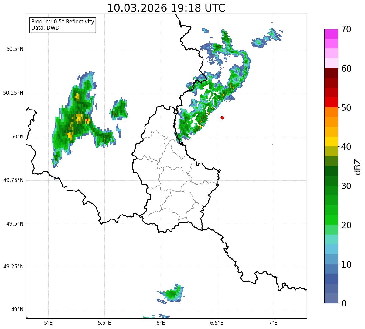Click the title '10.03.2026 19:18 UTC'
Image resolution: width=365 pixels, height=329 pixels.
166,8
